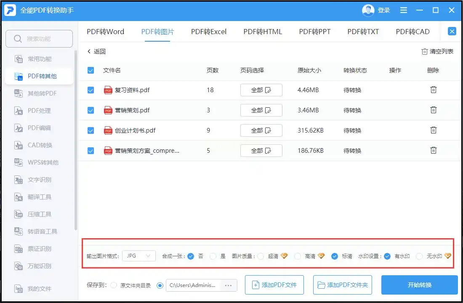Open PDF处理 in the sidebar
463x303 pixels.
coord(39,111)
